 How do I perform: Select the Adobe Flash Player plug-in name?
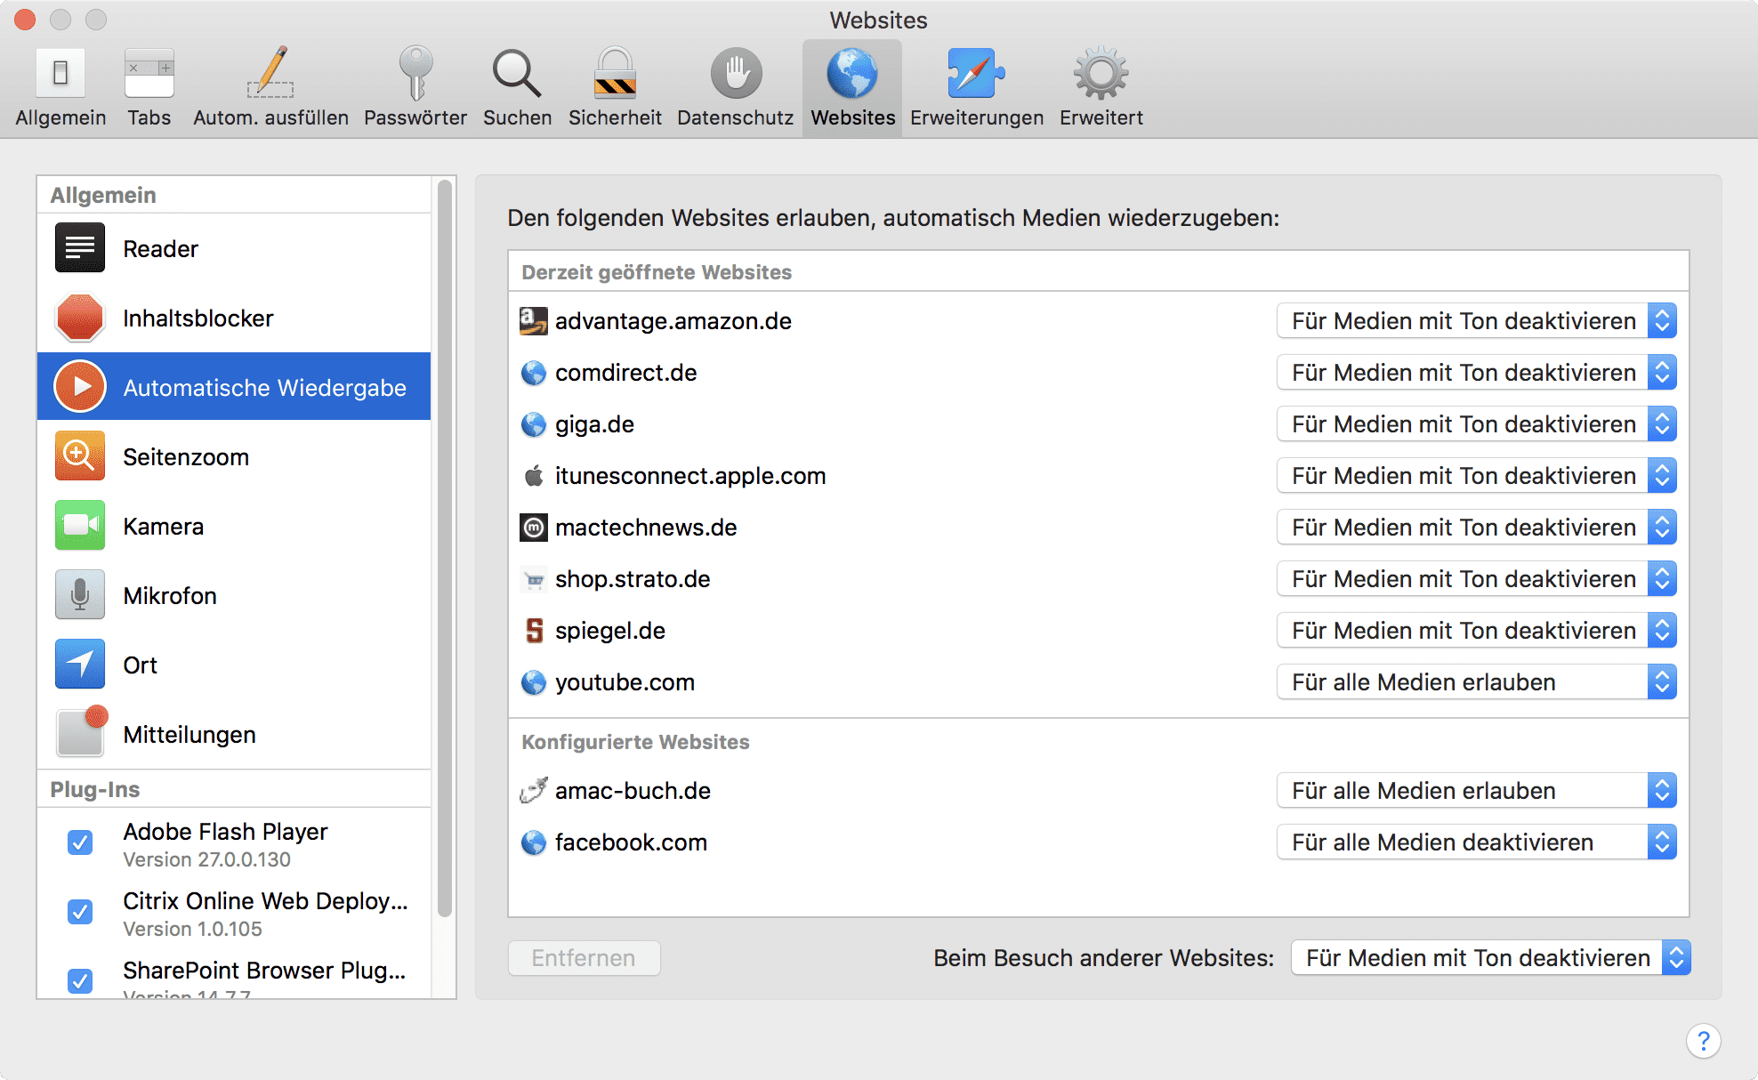click(x=225, y=832)
